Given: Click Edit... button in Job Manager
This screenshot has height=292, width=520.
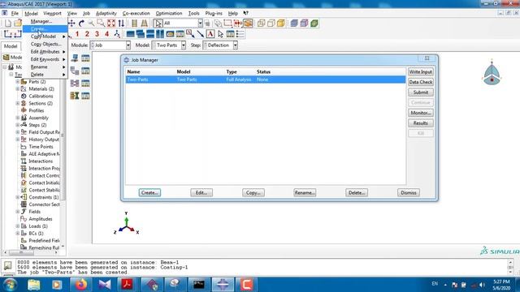Looking at the screenshot, I should tap(201, 193).
